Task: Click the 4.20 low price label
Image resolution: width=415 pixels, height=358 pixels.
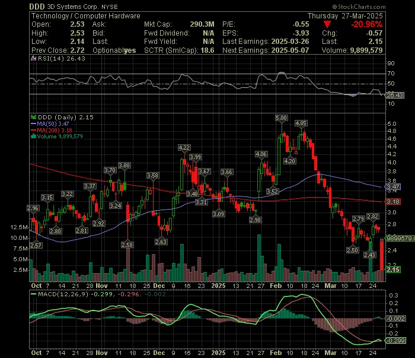Action: click(x=289, y=161)
